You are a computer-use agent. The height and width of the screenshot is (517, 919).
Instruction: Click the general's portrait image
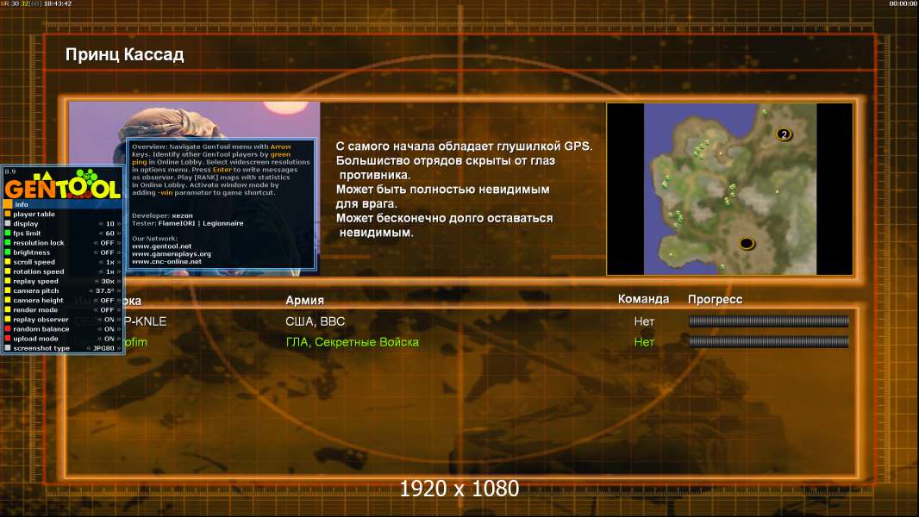[194, 189]
